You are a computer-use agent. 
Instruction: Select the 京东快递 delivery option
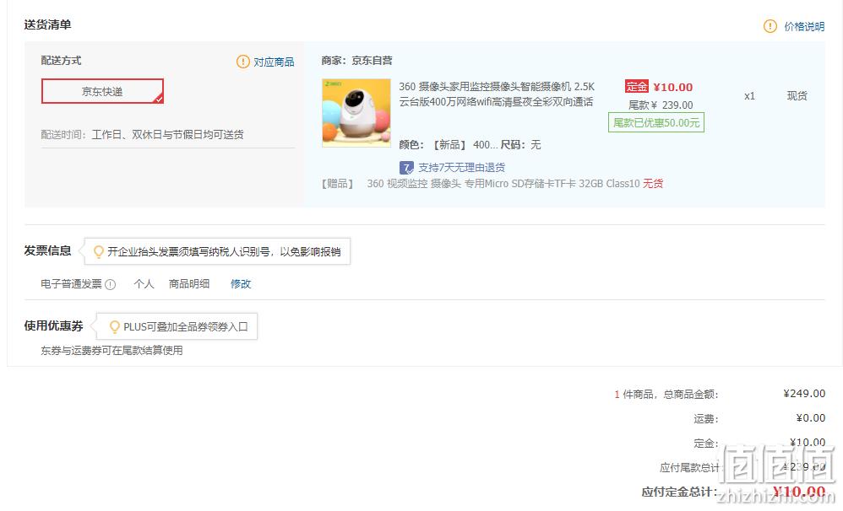point(102,91)
